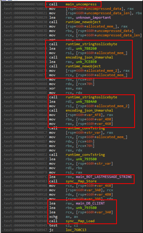Click address .text:0000000000760888
Viewport: 143px width, 233px height.
click(x=25, y=84)
